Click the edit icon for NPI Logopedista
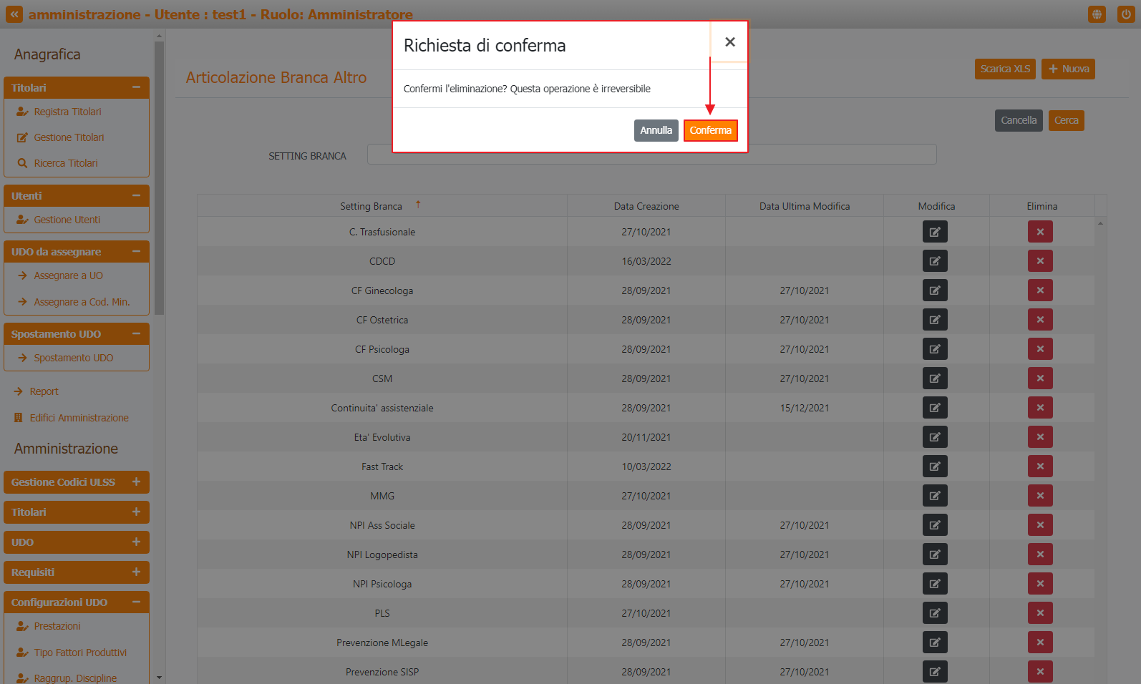The height and width of the screenshot is (684, 1141). pyautogui.click(x=935, y=554)
